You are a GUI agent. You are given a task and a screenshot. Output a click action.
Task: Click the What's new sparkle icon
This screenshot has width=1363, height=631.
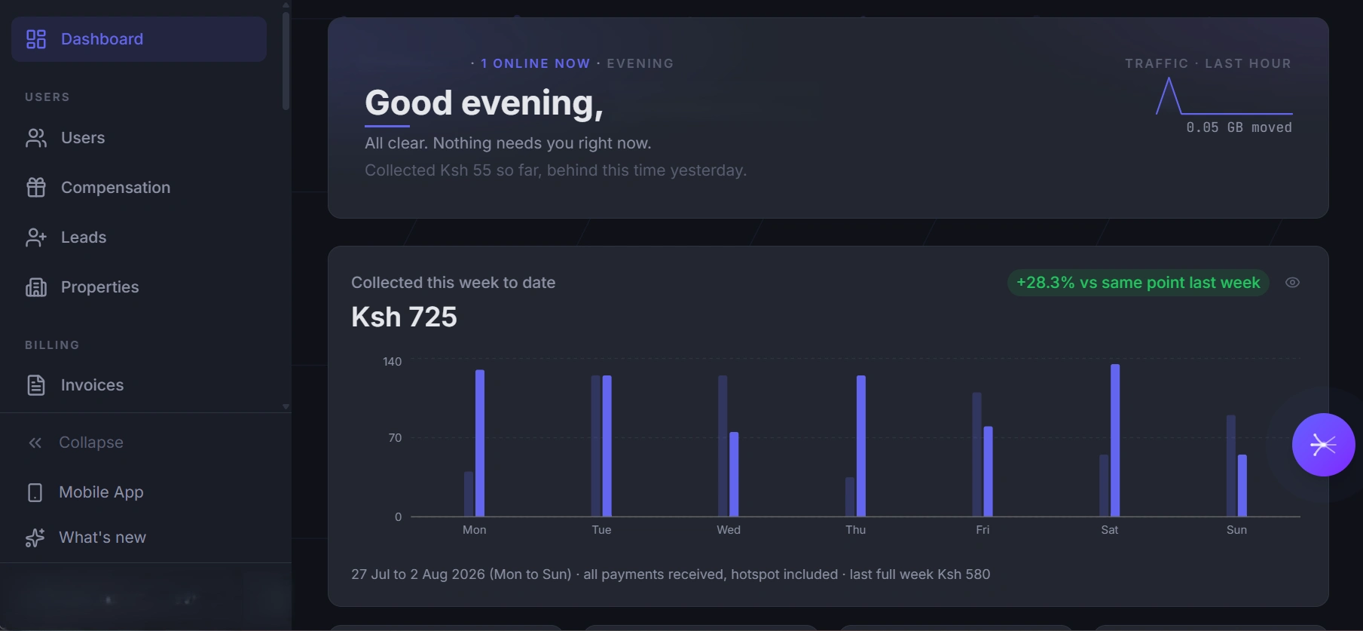point(35,538)
